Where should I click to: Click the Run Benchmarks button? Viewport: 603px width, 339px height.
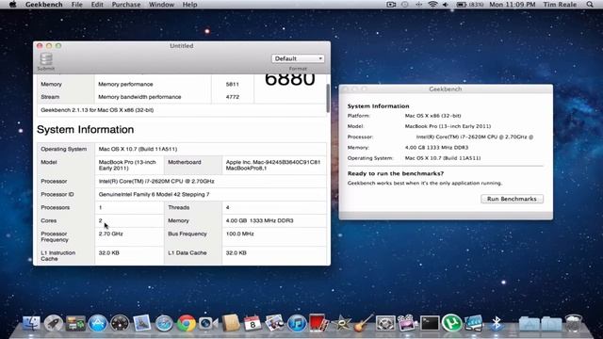(512, 199)
